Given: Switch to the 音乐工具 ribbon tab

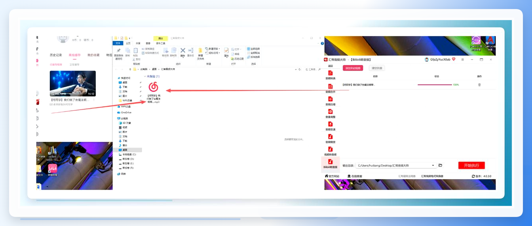Looking at the screenshot, I should point(161,43).
